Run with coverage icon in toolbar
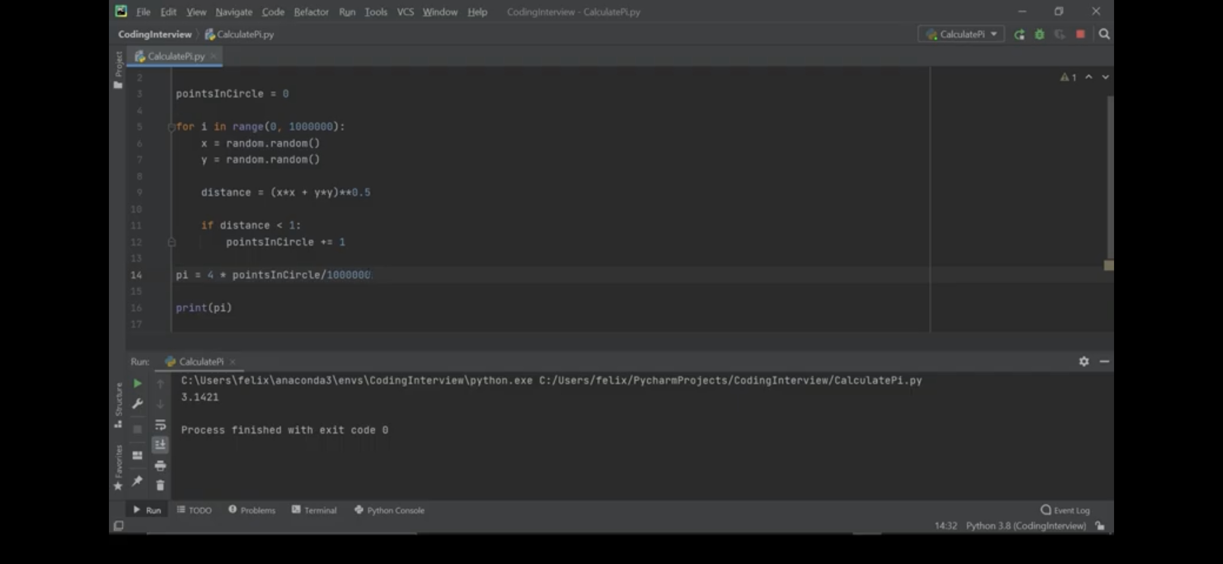The height and width of the screenshot is (564, 1223). click(x=1060, y=35)
